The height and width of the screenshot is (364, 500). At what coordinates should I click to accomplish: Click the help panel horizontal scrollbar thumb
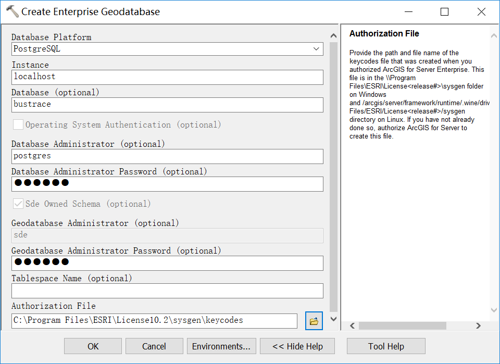click(403, 325)
